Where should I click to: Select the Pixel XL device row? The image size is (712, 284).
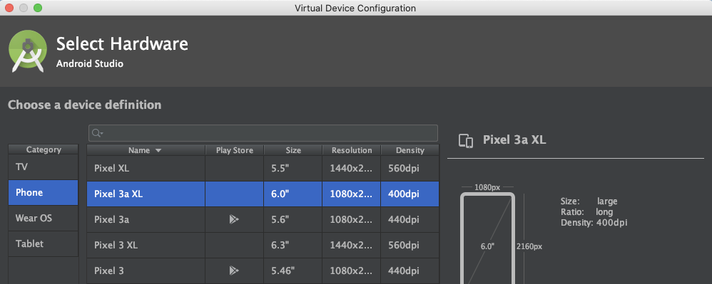263,169
